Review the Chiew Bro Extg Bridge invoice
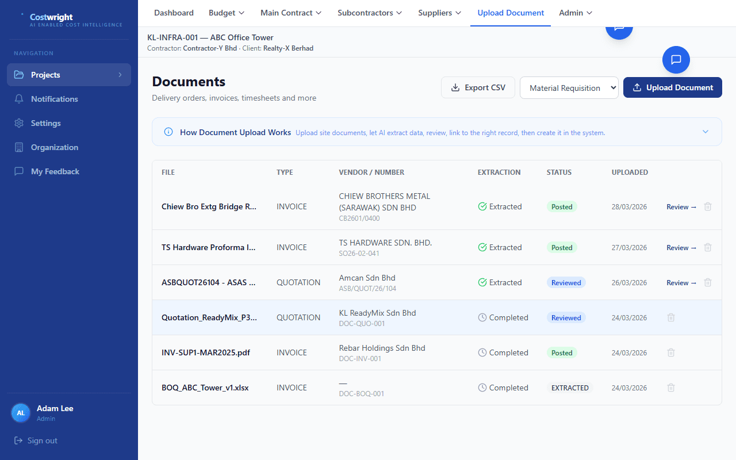 pos(681,206)
